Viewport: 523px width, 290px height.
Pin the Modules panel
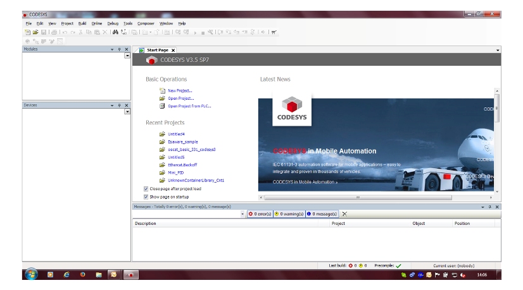[119, 49]
